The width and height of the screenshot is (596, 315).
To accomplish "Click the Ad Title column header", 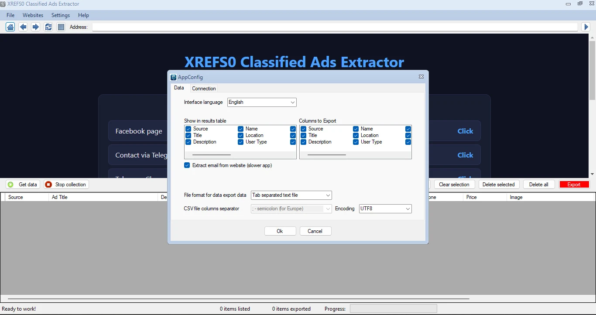I will [x=104, y=197].
